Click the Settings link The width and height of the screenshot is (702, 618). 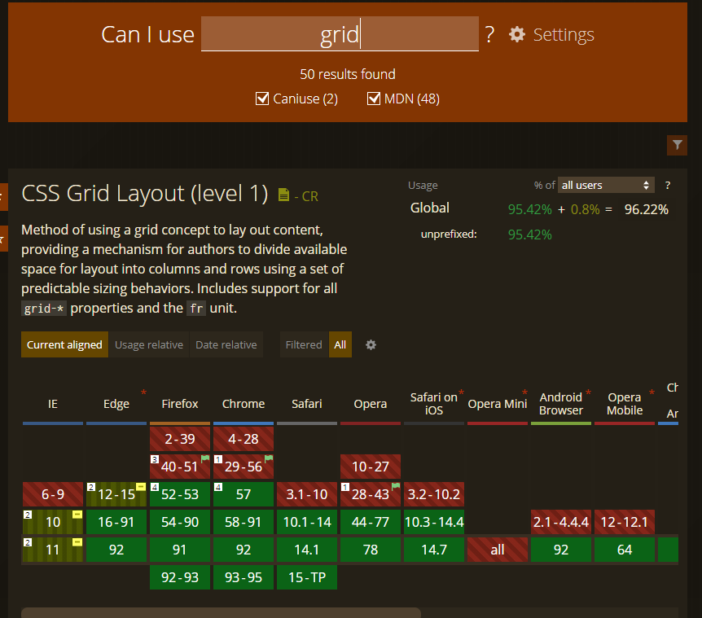pyautogui.click(x=564, y=34)
